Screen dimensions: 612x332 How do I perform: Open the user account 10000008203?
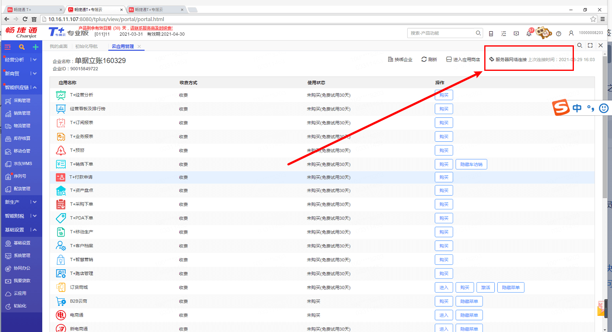[586, 33]
